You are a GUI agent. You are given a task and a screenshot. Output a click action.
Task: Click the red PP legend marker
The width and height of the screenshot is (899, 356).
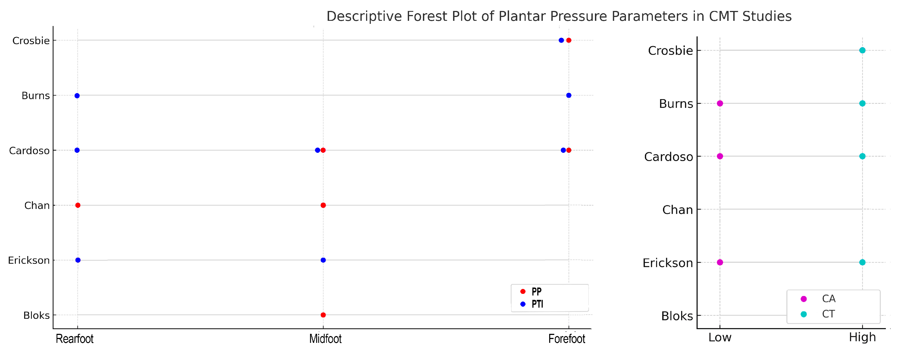click(523, 292)
